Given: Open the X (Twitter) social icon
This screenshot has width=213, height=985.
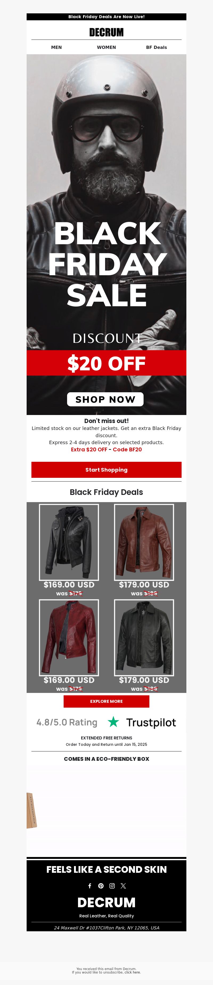Looking at the screenshot, I should pos(123,886).
